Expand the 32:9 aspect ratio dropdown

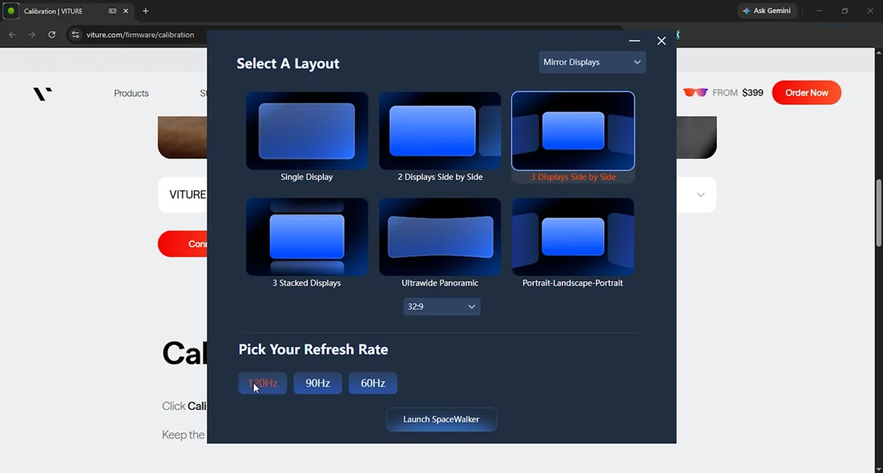click(441, 306)
